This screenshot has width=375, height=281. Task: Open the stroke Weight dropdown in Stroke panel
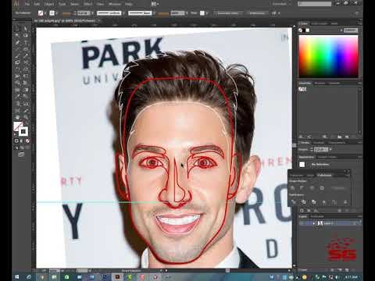[x=330, y=149]
